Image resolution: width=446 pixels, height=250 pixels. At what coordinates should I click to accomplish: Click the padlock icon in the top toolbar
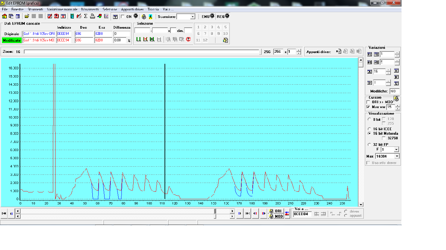144,17
